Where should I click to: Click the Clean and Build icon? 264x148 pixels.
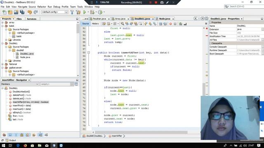pos(78,12)
